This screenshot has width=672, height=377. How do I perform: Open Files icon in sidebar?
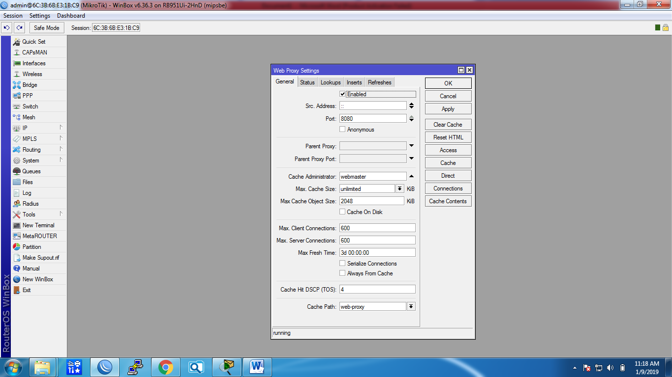click(x=17, y=182)
